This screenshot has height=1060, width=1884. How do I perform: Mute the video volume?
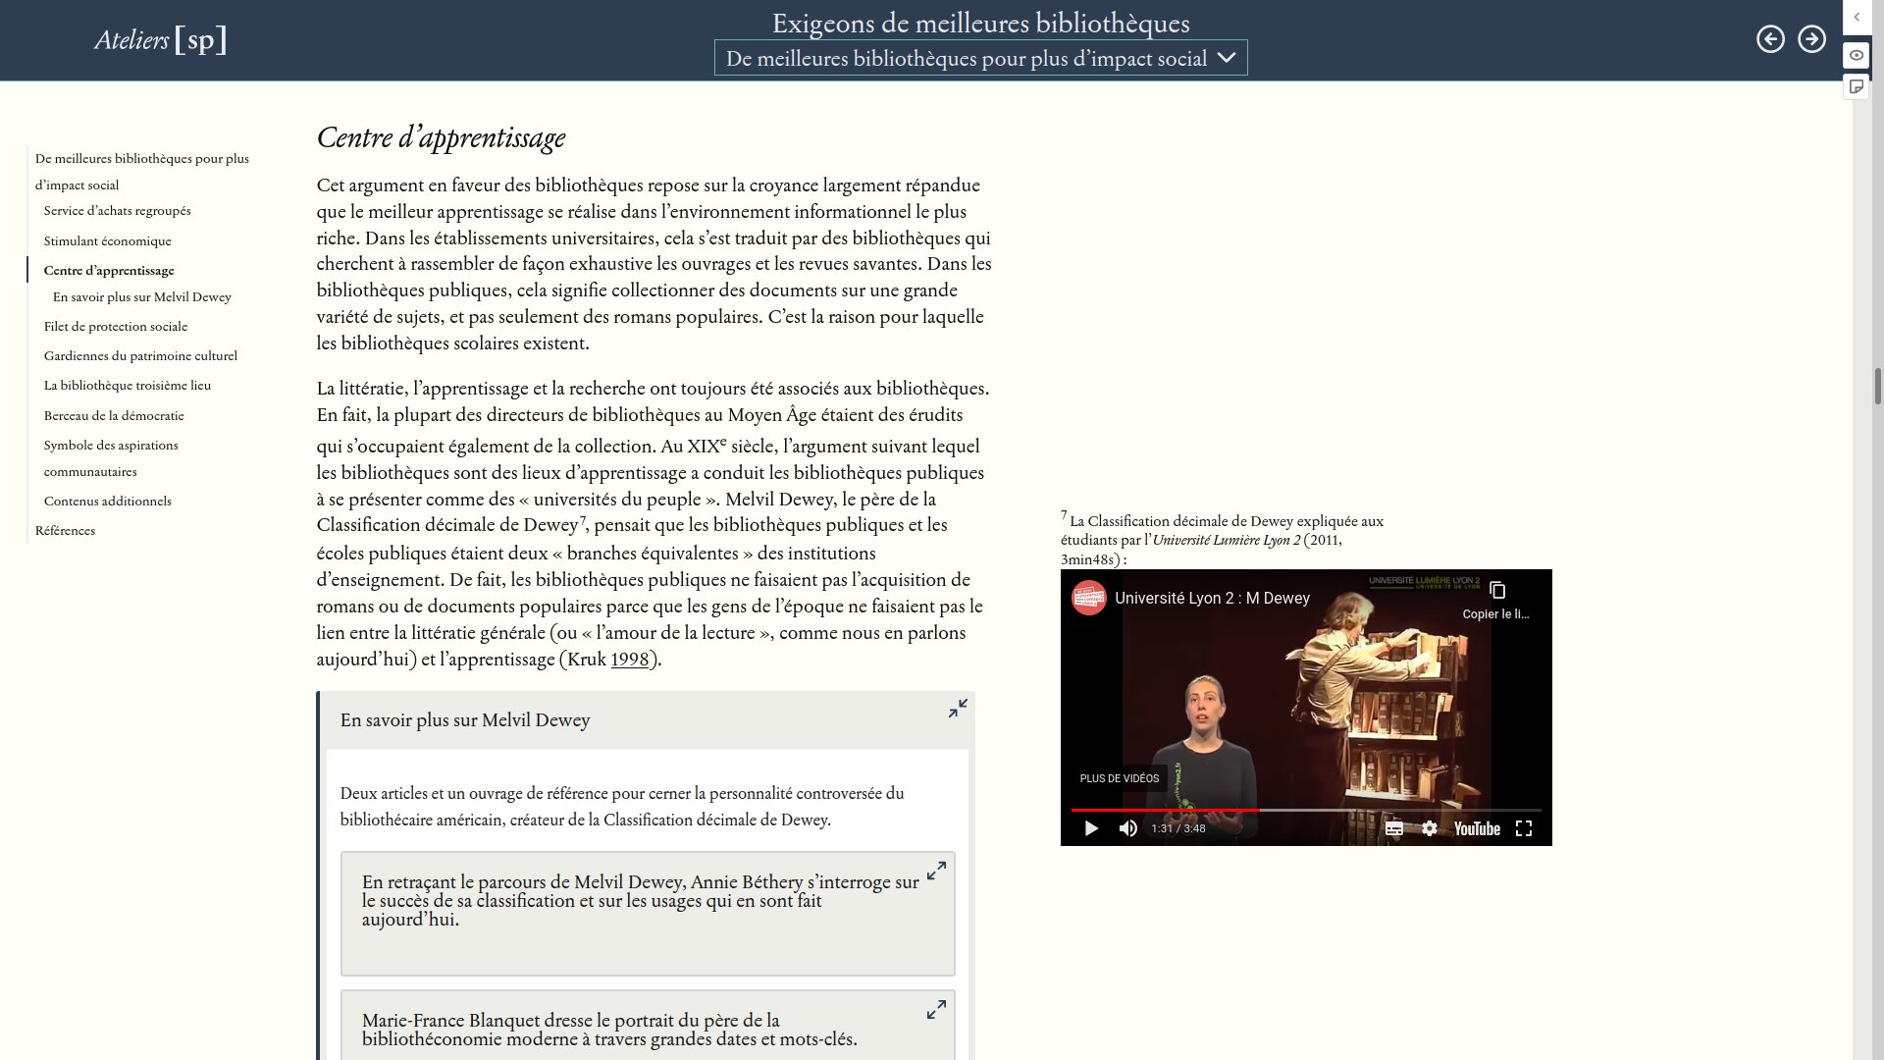point(1128,828)
